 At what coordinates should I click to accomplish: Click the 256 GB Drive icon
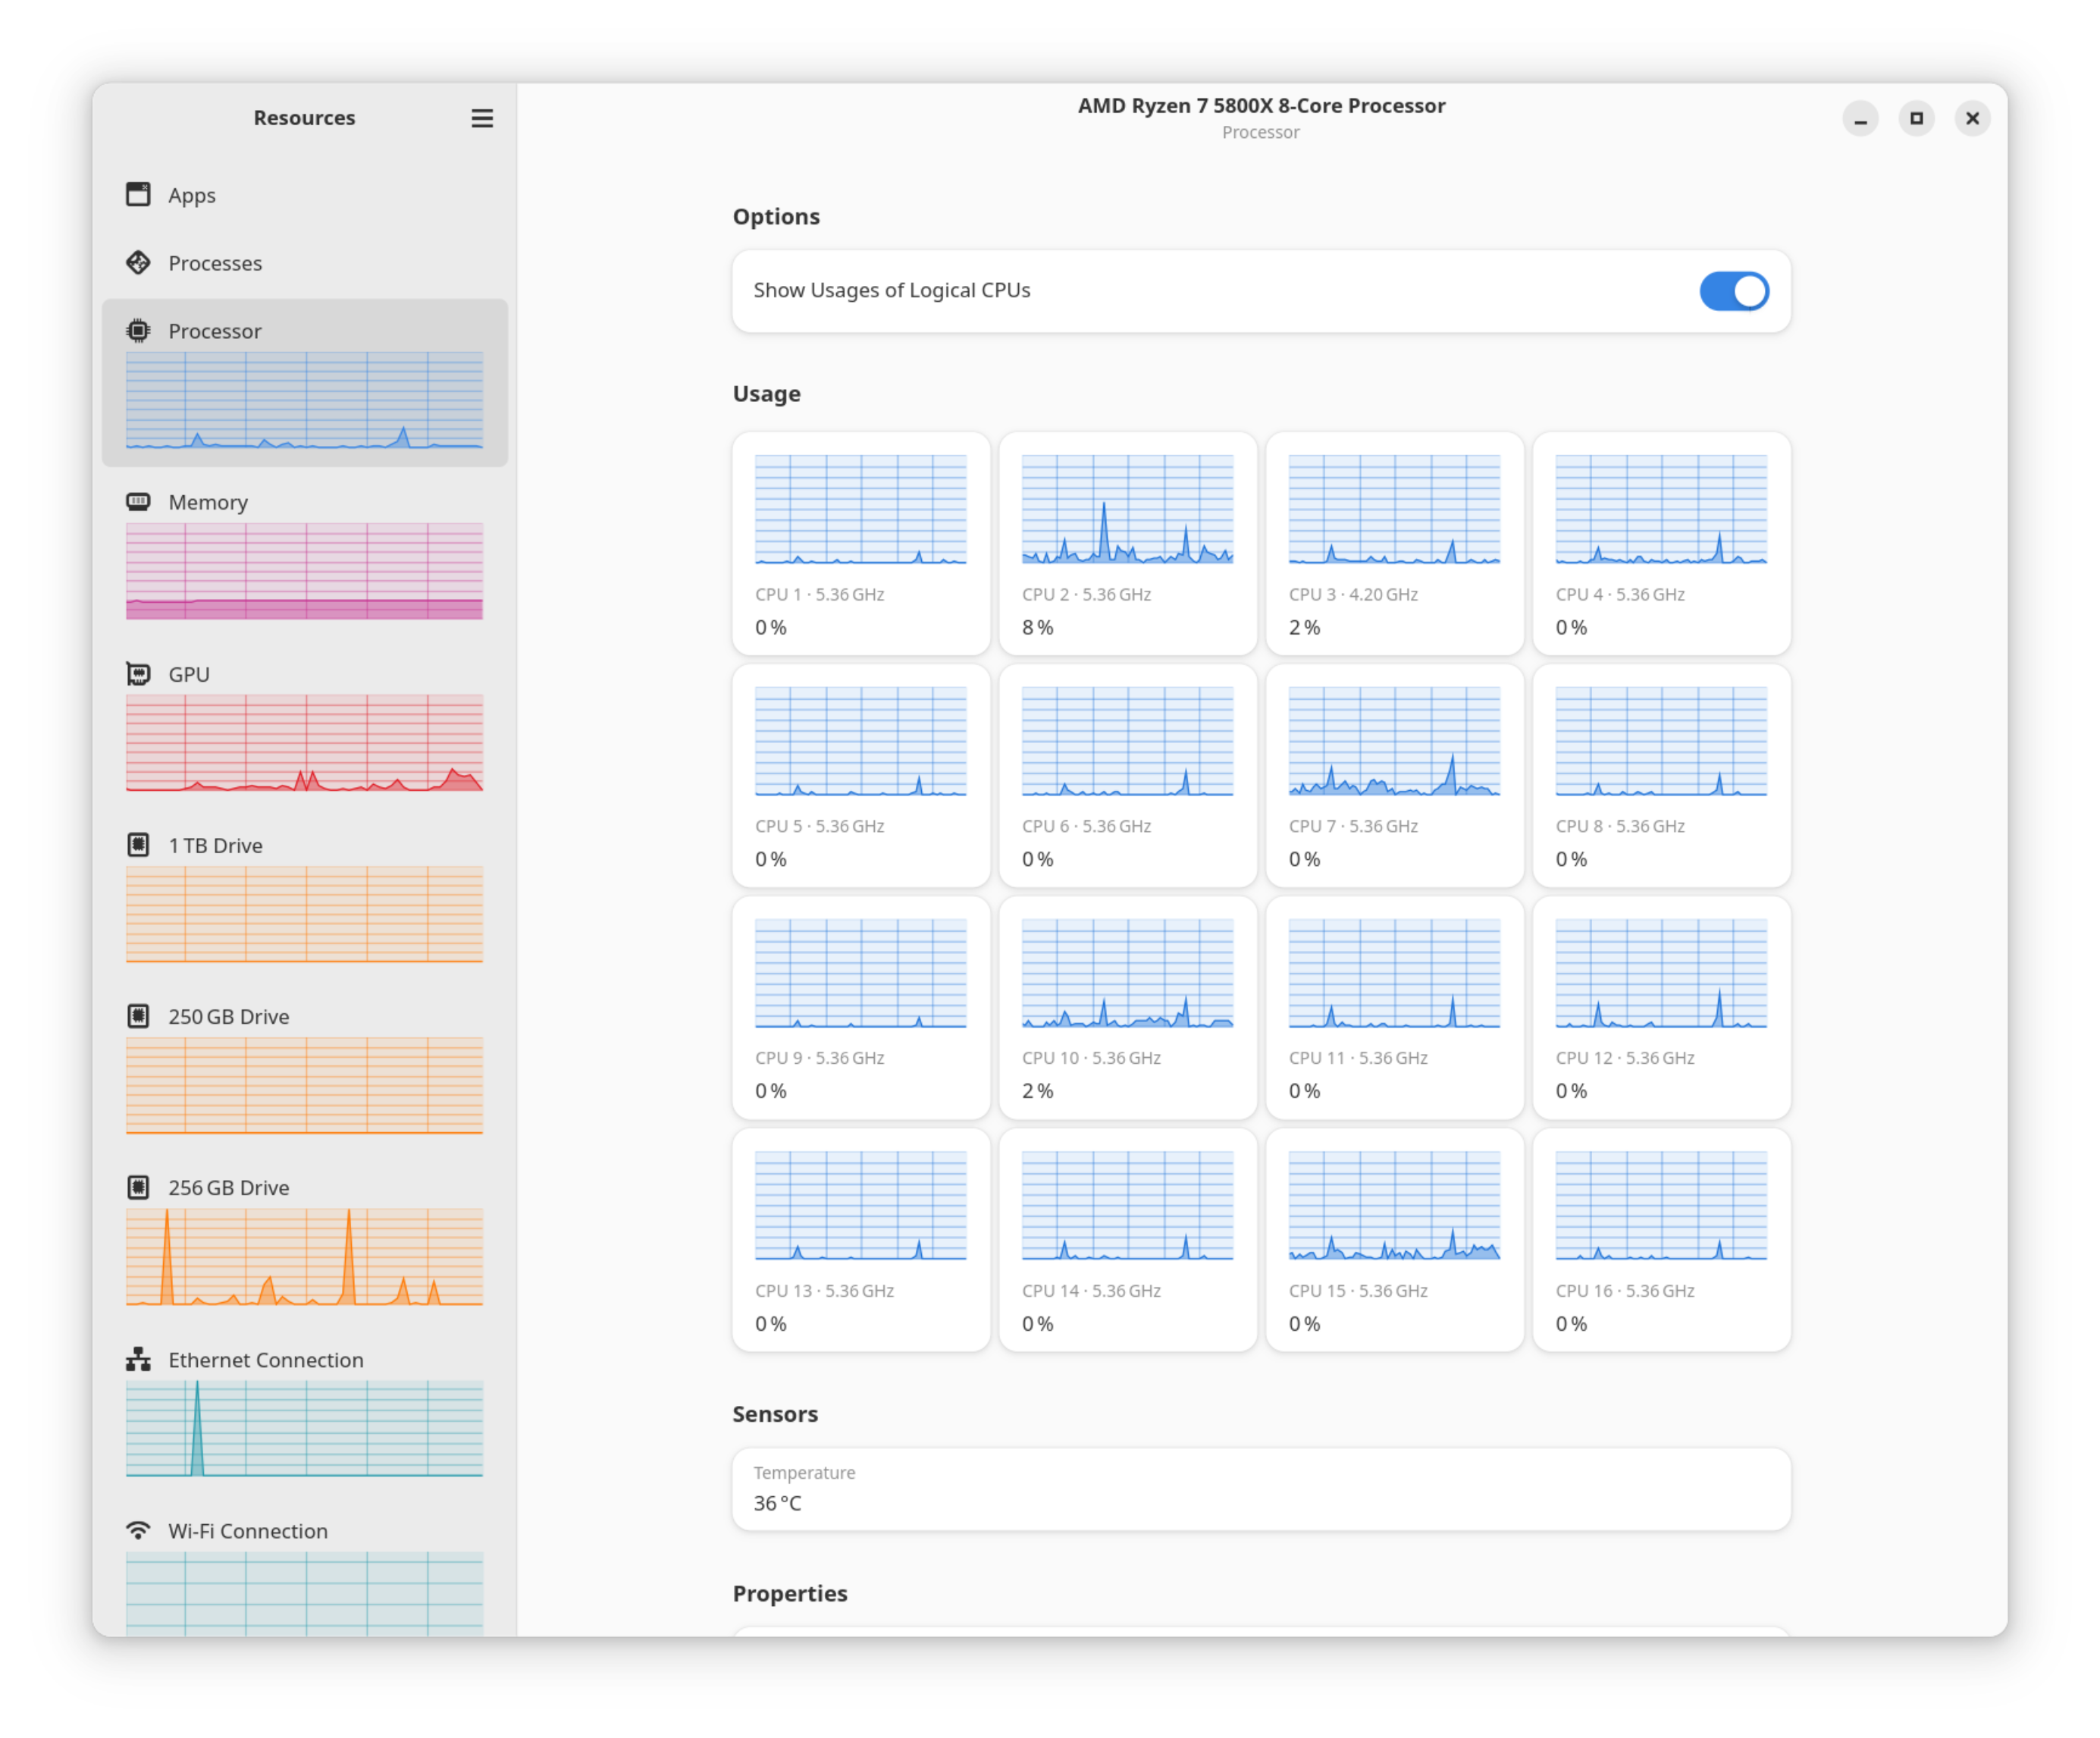pos(138,1187)
